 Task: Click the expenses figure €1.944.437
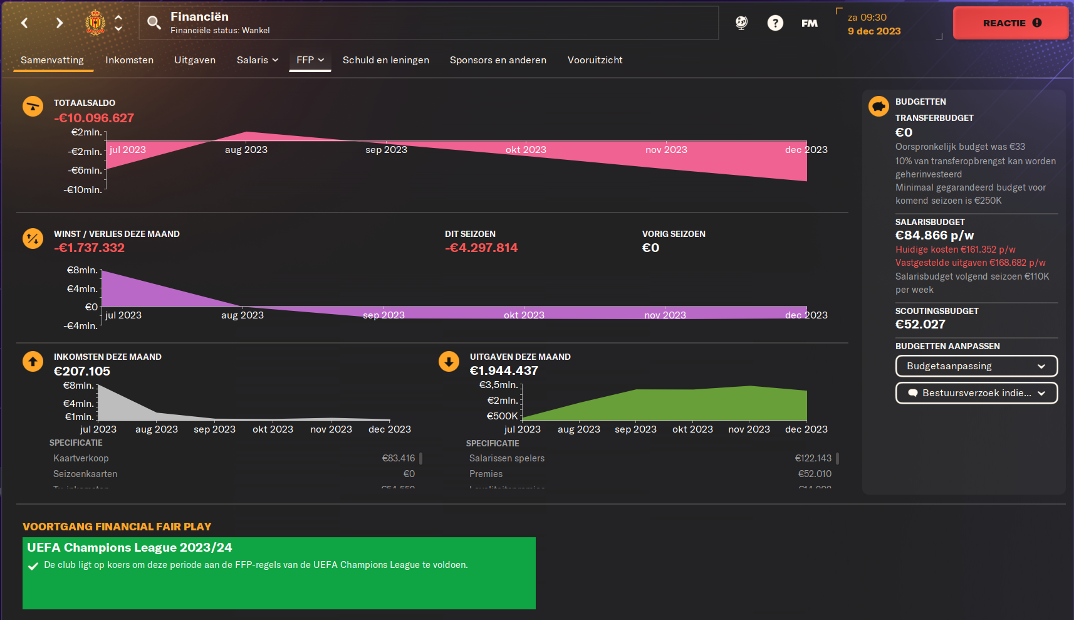(504, 370)
